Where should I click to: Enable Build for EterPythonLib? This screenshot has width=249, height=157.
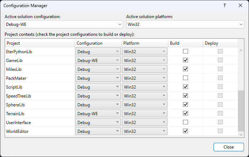(185, 51)
